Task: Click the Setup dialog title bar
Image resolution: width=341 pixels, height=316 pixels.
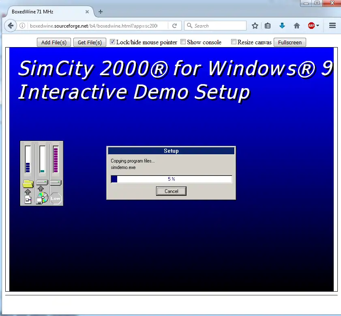Action: point(171,151)
